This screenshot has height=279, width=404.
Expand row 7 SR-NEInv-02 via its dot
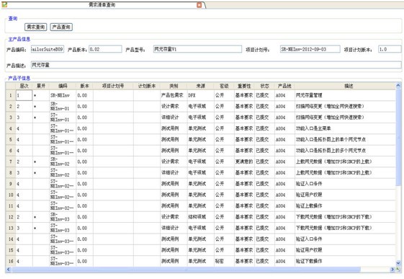tap(35, 162)
